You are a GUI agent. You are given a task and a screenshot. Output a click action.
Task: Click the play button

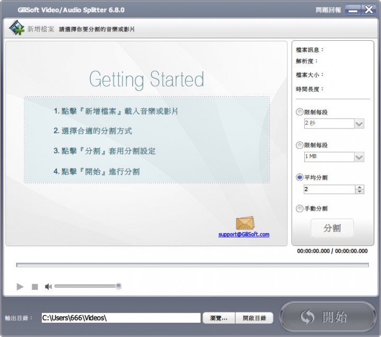[x=20, y=287]
